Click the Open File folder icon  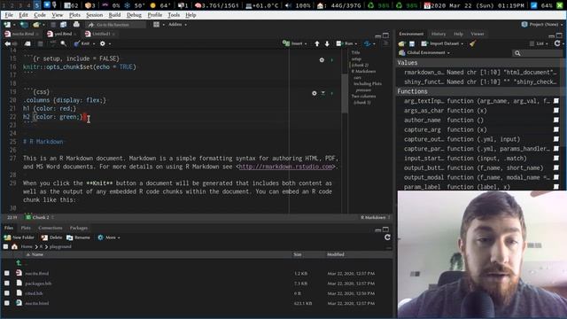35,25
